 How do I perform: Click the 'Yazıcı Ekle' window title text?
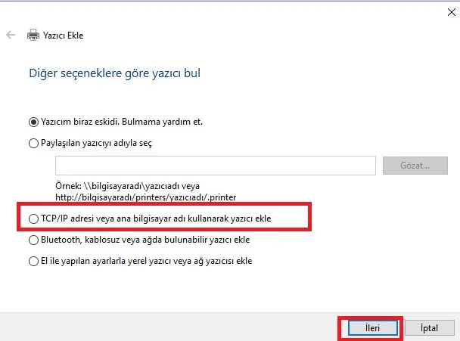pyautogui.click(x=63, y=35)
